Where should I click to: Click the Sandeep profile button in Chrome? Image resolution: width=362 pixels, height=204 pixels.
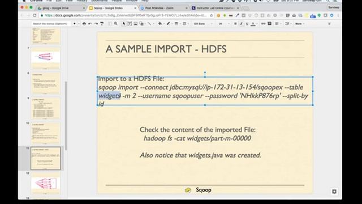click(334, 7)
